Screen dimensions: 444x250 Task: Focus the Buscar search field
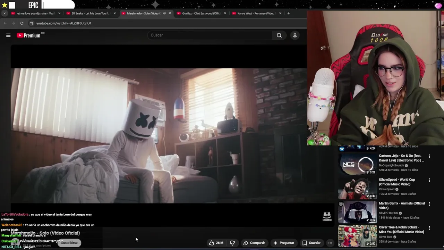pyautogui.click(x=210, y=35)
